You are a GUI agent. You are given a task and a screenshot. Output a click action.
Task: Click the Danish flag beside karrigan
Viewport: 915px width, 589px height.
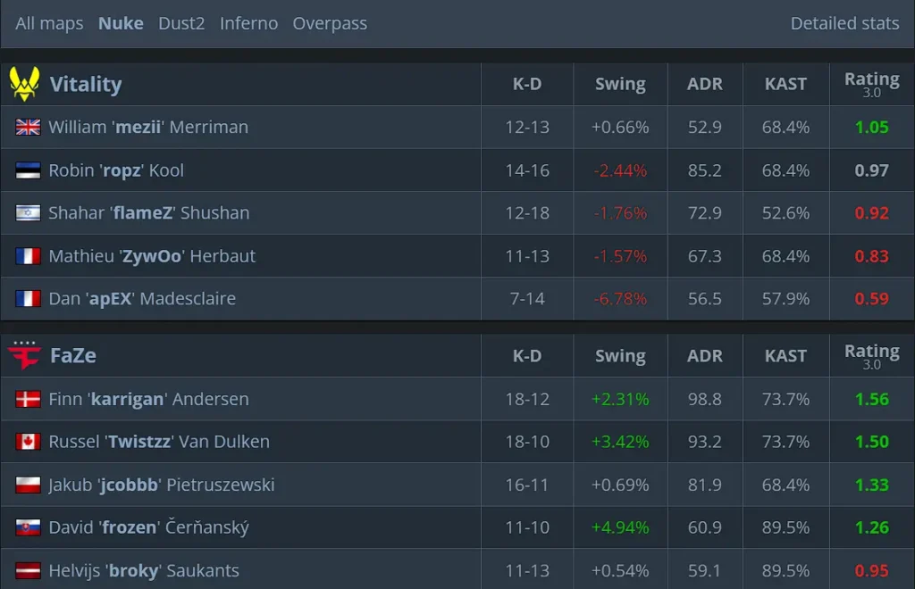click(28, 399)
